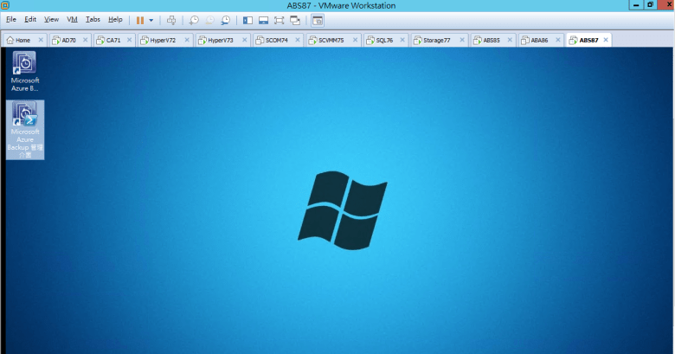The height and width of the screenshot is (354, 675).
Task: Open the File menu
Action: [11, 19]
